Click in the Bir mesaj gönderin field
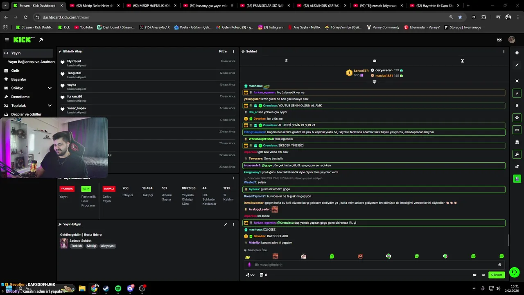524x295 pixels. point(373,265)
